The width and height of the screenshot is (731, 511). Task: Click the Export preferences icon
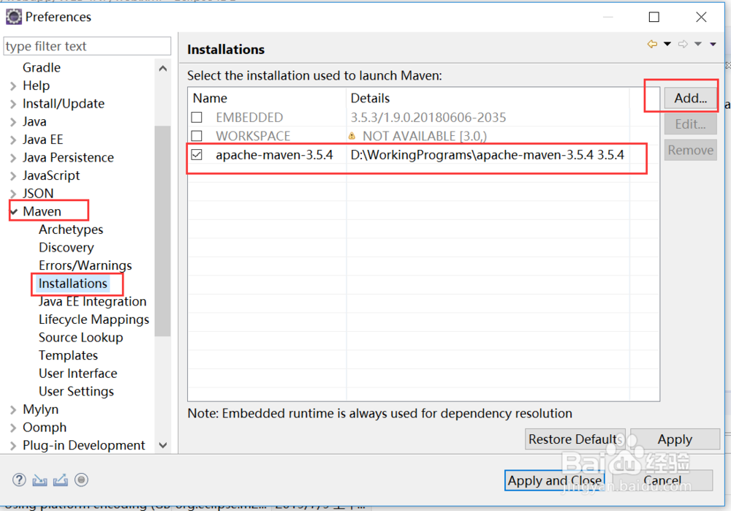pos(61,480)
